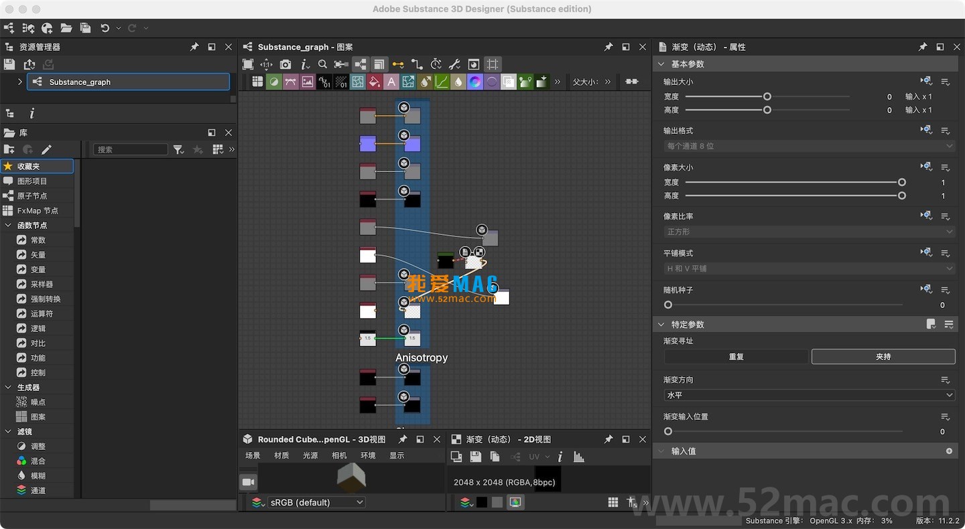Add a Bitmap node from node bar

coord(307,82)
